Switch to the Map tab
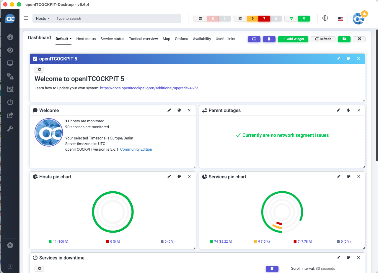This screenshot has width=378, height=273. (x=166, y=39)
